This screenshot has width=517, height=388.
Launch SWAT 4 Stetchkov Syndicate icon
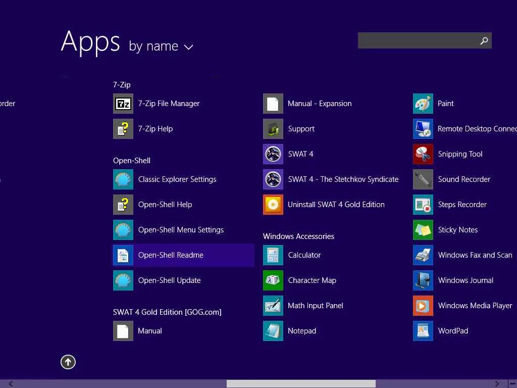tap(273, 179)
